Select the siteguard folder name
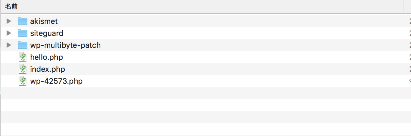The image size is (411, 136). pyautogui.click(x=47, y=33)
